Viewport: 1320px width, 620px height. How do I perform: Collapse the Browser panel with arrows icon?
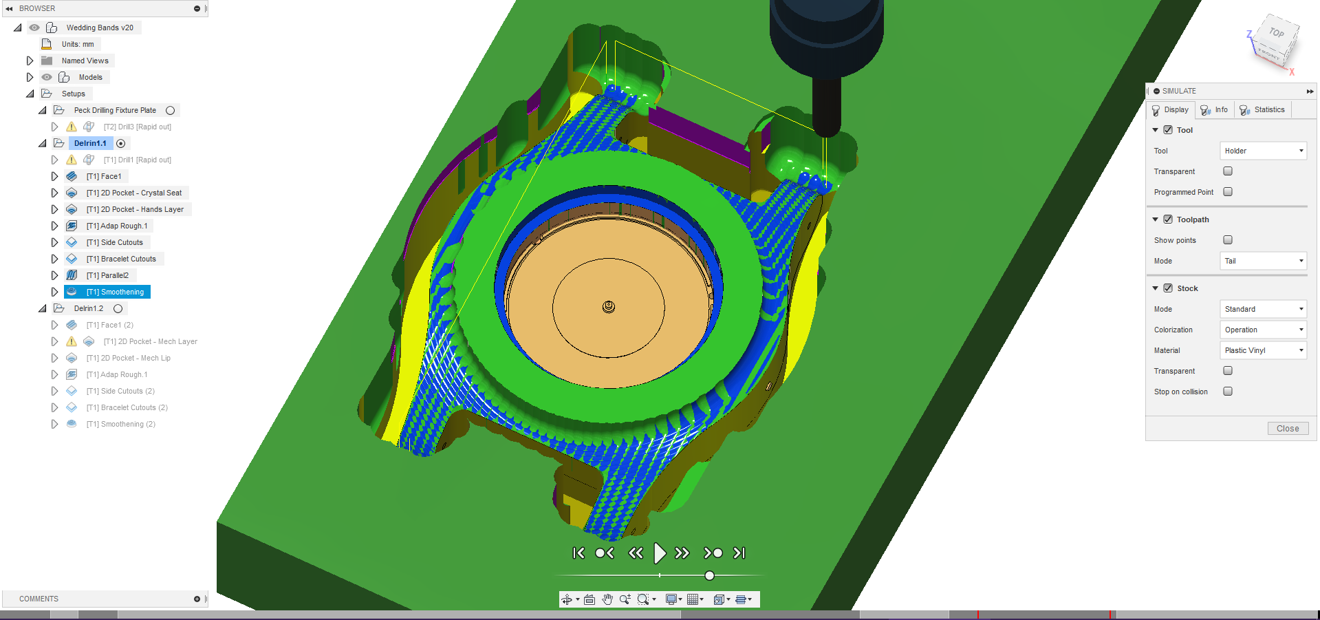tap(9, 8)
